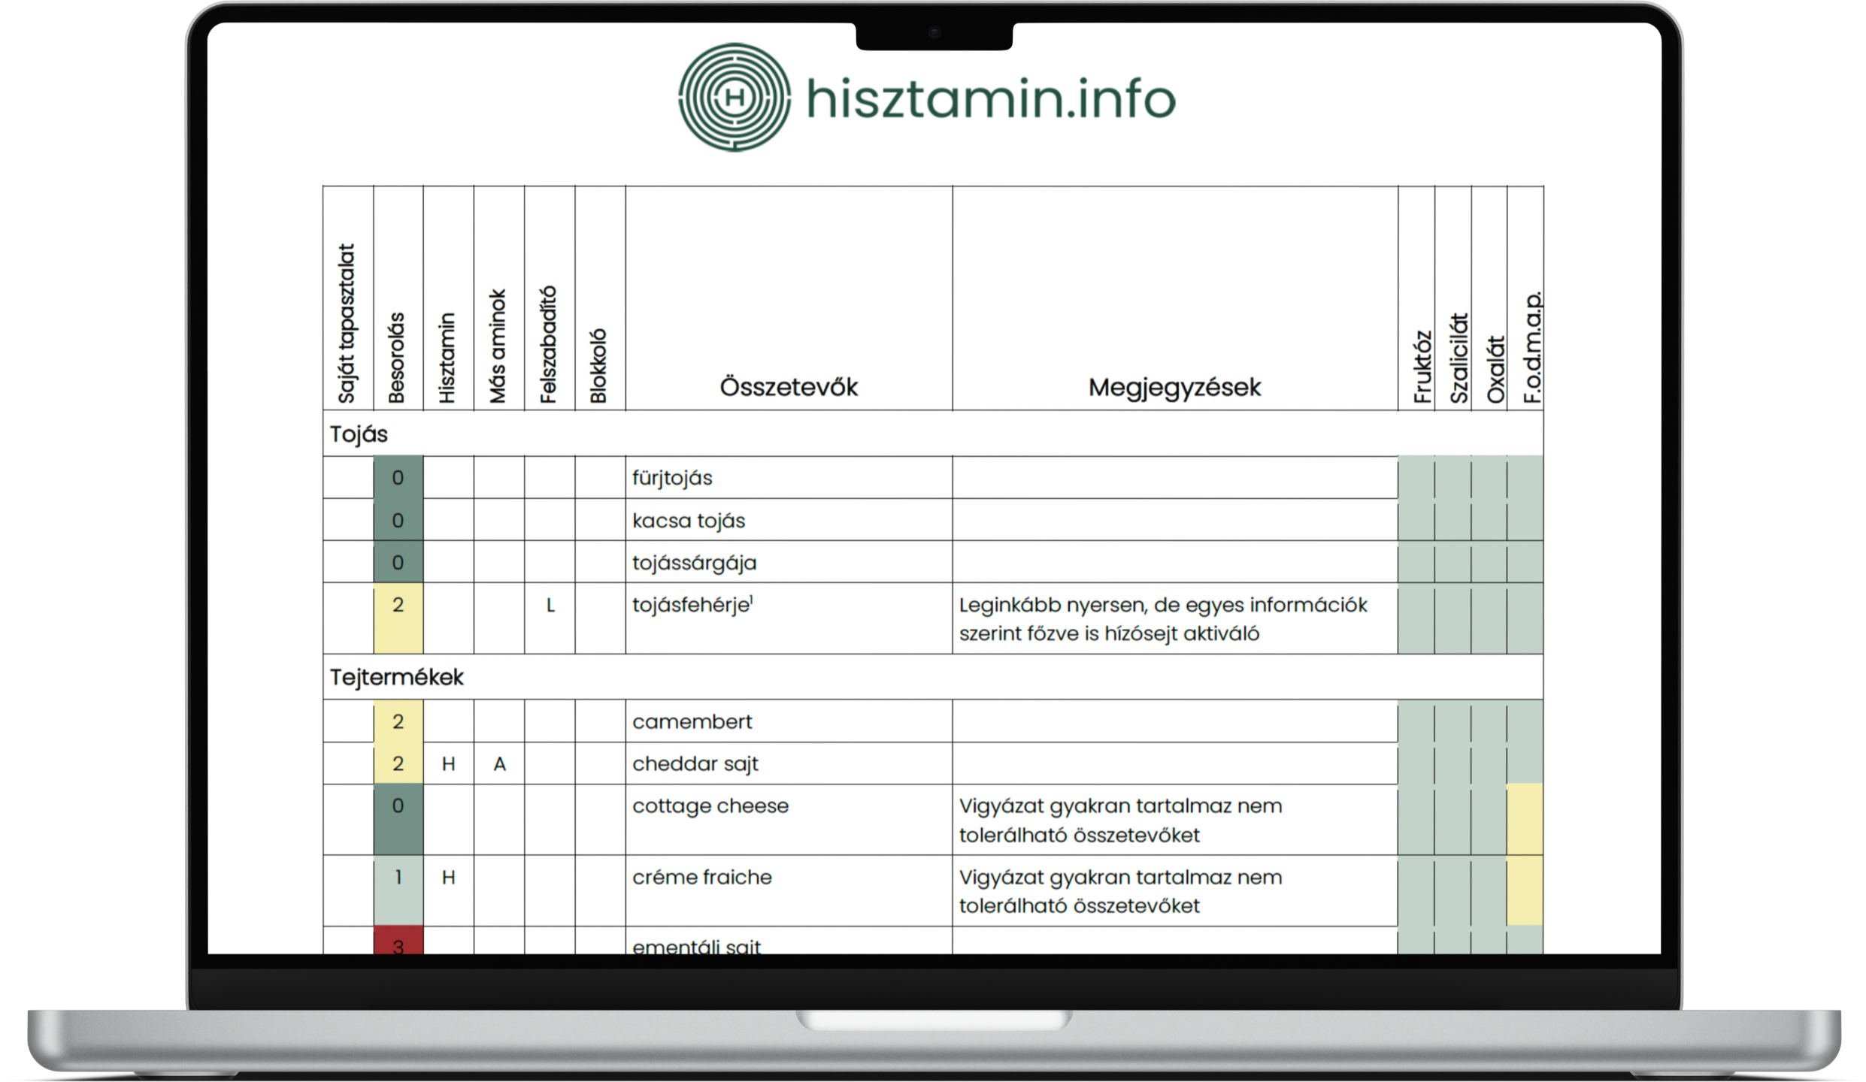The image size is (1866, 1082).
Task: Click the rotated Besorolás column header
Action: (x=397, y=358)
